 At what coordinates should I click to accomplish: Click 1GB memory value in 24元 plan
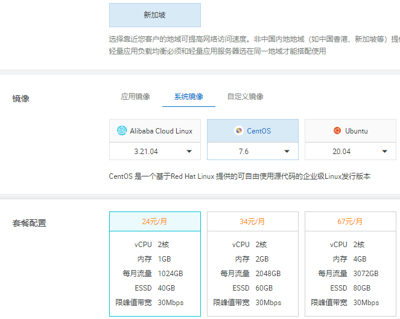click(x=164, y=259)
